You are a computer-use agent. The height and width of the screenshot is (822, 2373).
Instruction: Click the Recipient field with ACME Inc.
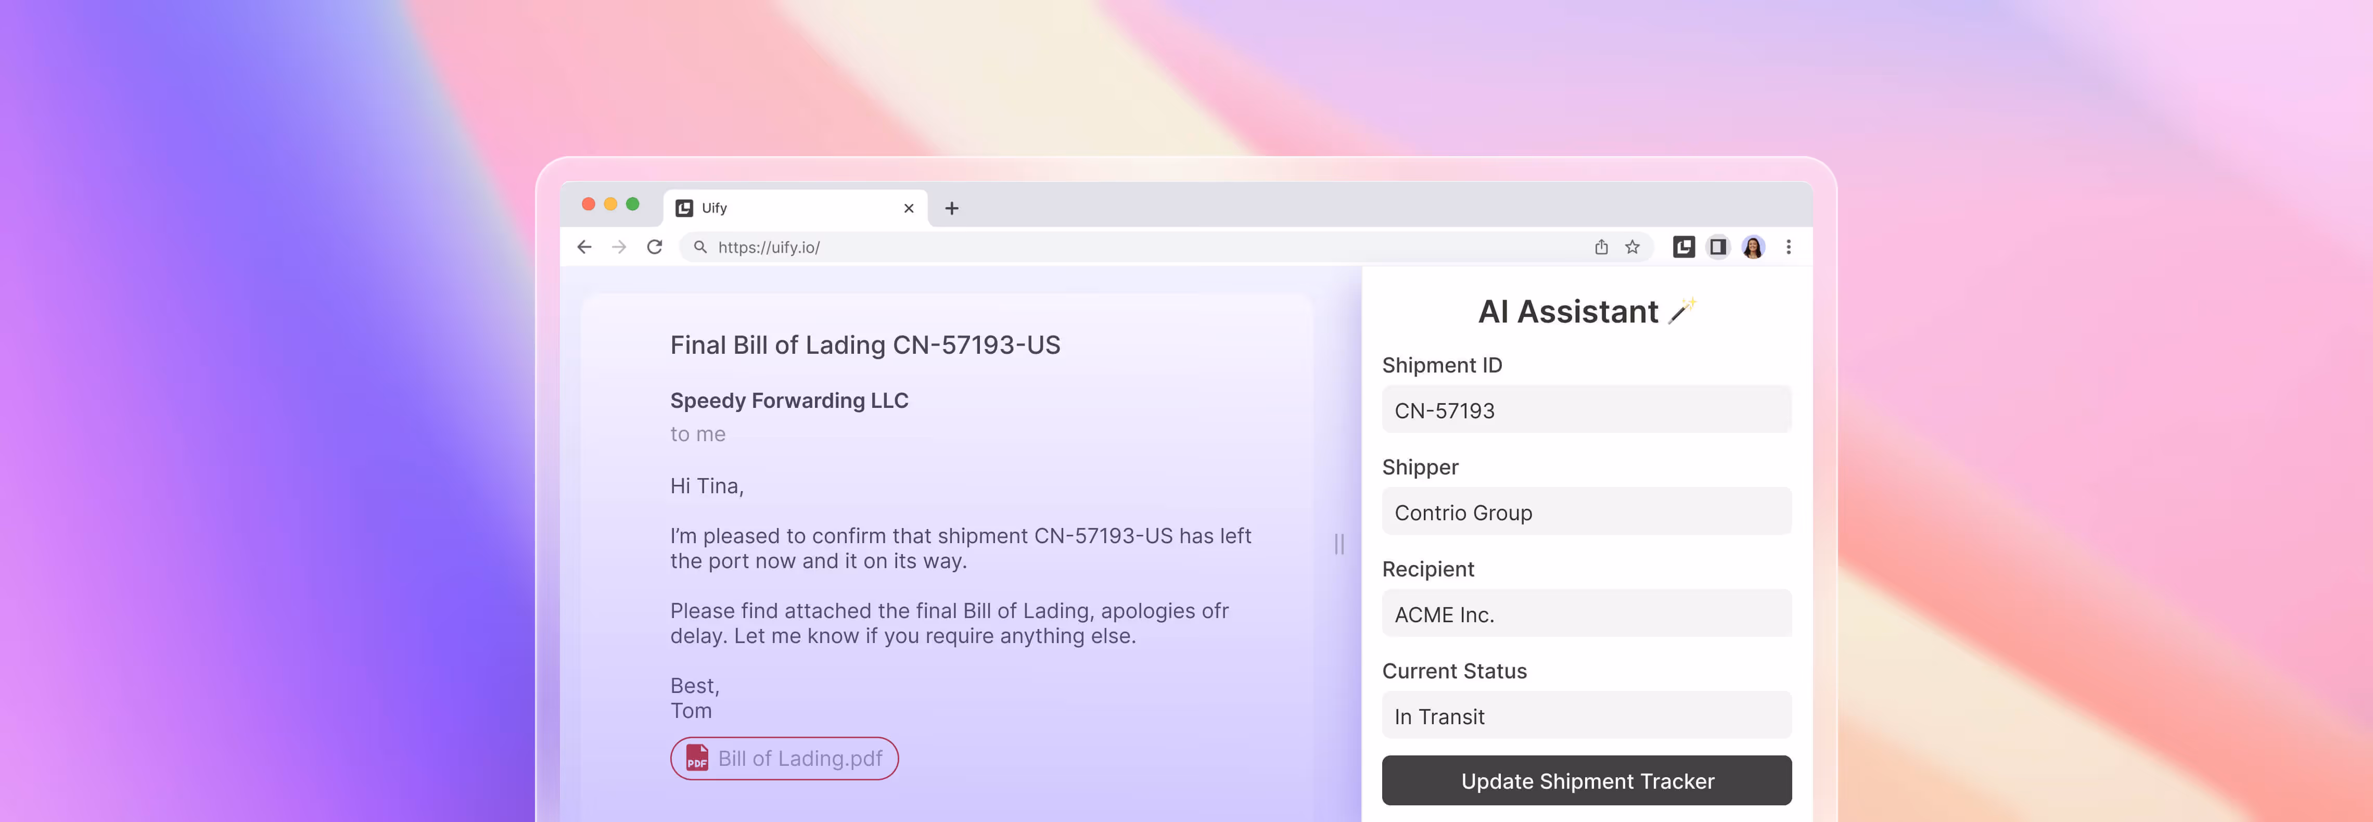[x=1586, y=614]
